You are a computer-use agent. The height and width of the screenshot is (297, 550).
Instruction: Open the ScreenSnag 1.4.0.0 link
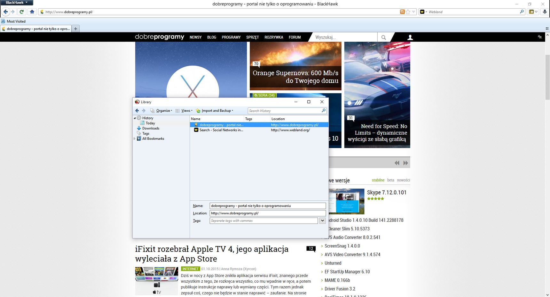coord(342,246)
